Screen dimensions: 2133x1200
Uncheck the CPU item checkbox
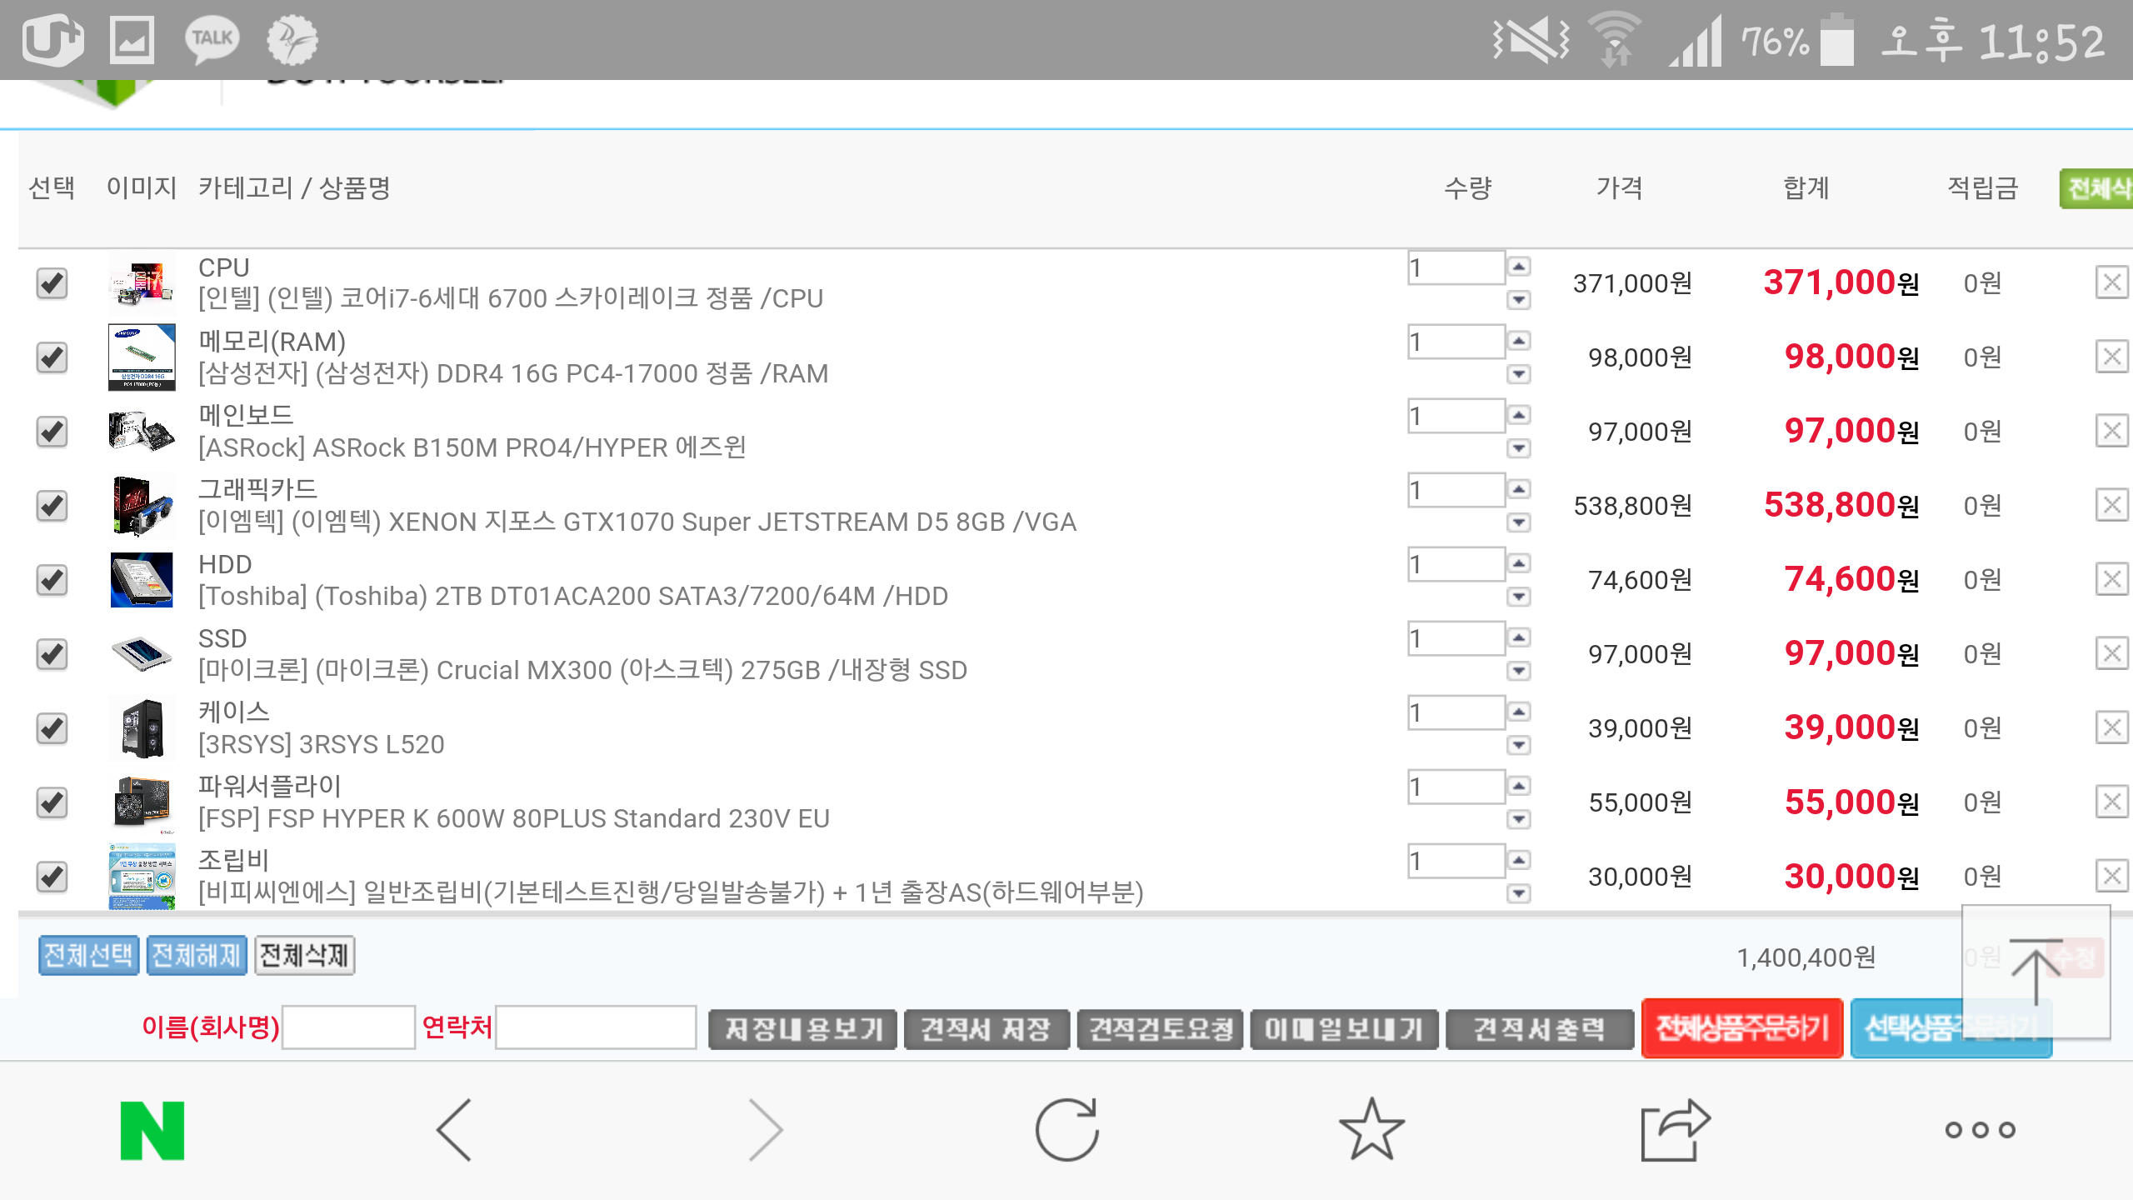52,283
